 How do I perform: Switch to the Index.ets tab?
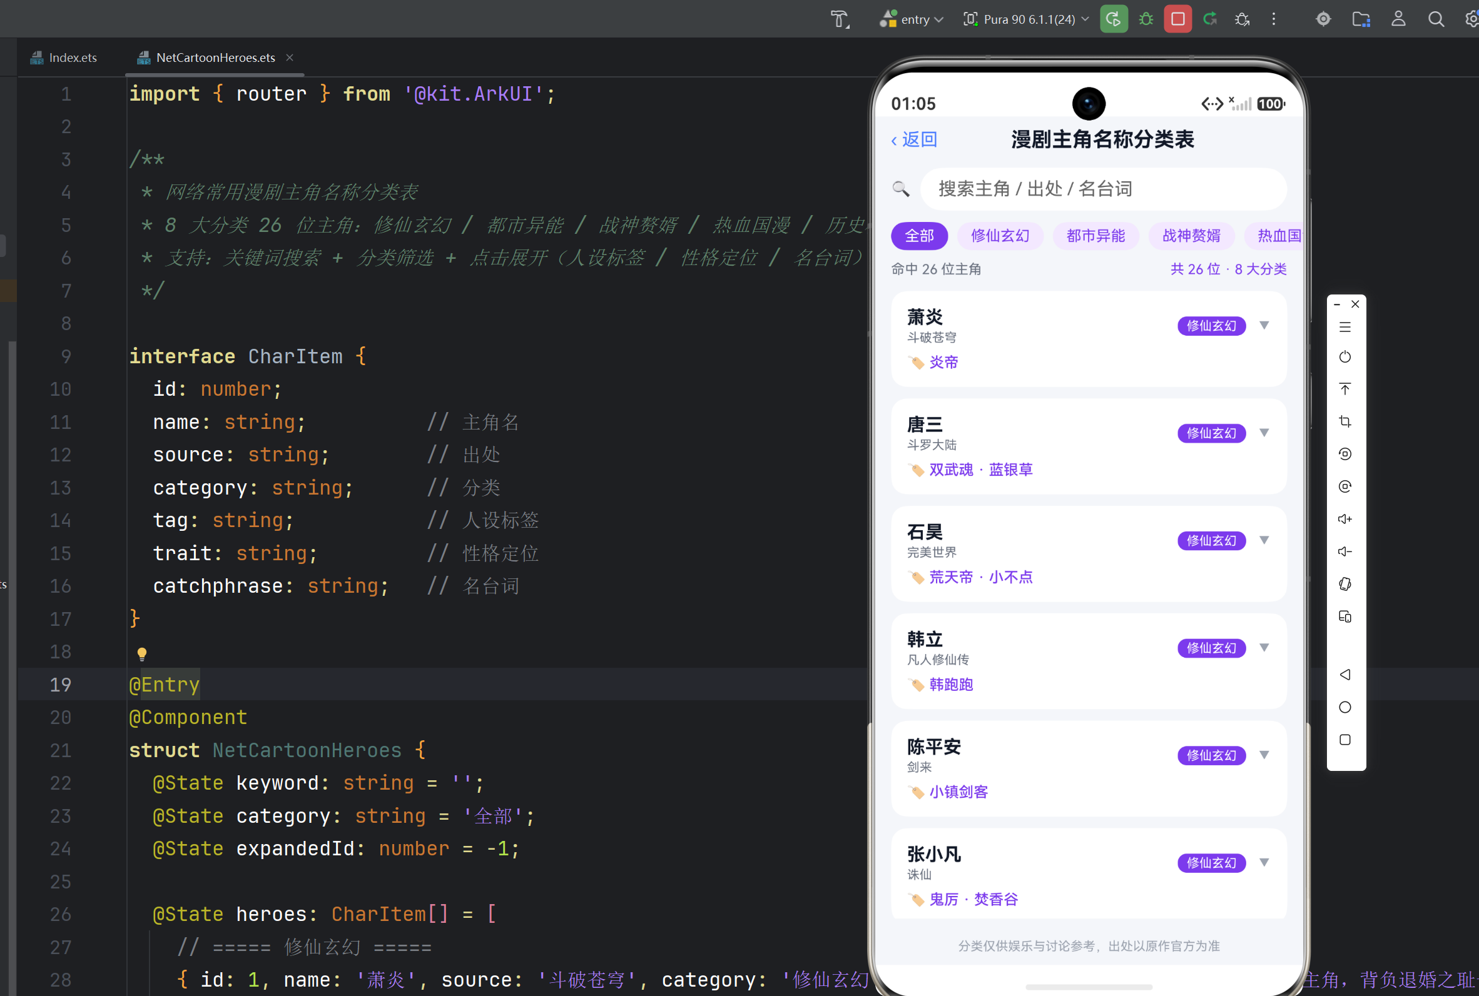point(64,58)
